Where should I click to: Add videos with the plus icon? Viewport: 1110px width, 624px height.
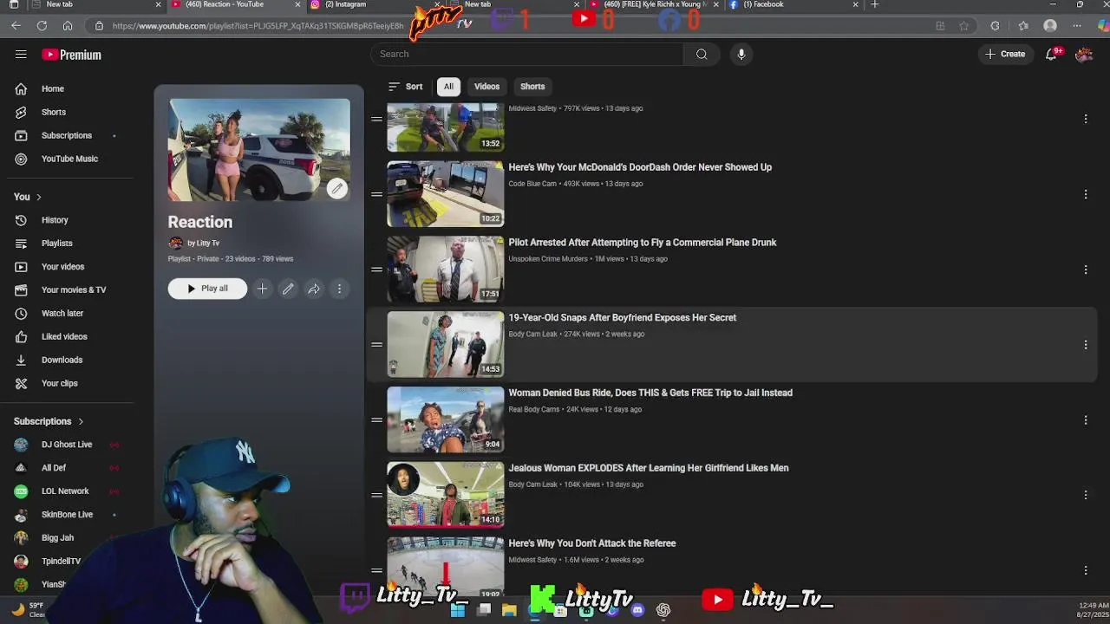262,289
